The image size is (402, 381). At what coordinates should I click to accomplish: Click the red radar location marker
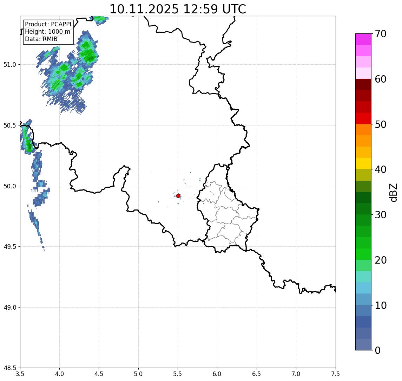click(x=178, y=196)
